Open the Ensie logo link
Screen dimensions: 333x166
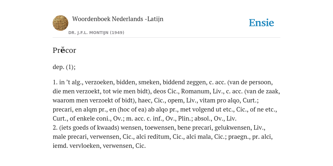coord(261,23)
